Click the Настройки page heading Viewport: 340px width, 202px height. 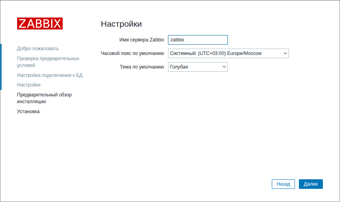click(121, 24)
